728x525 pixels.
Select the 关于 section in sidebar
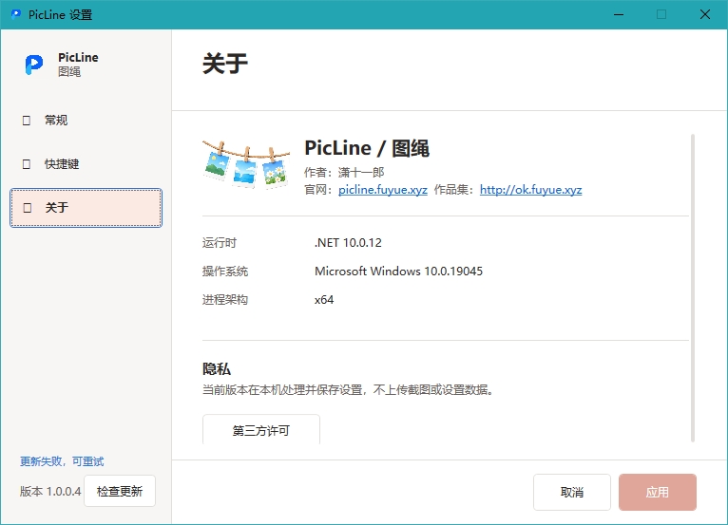click(x=86, y=208)
